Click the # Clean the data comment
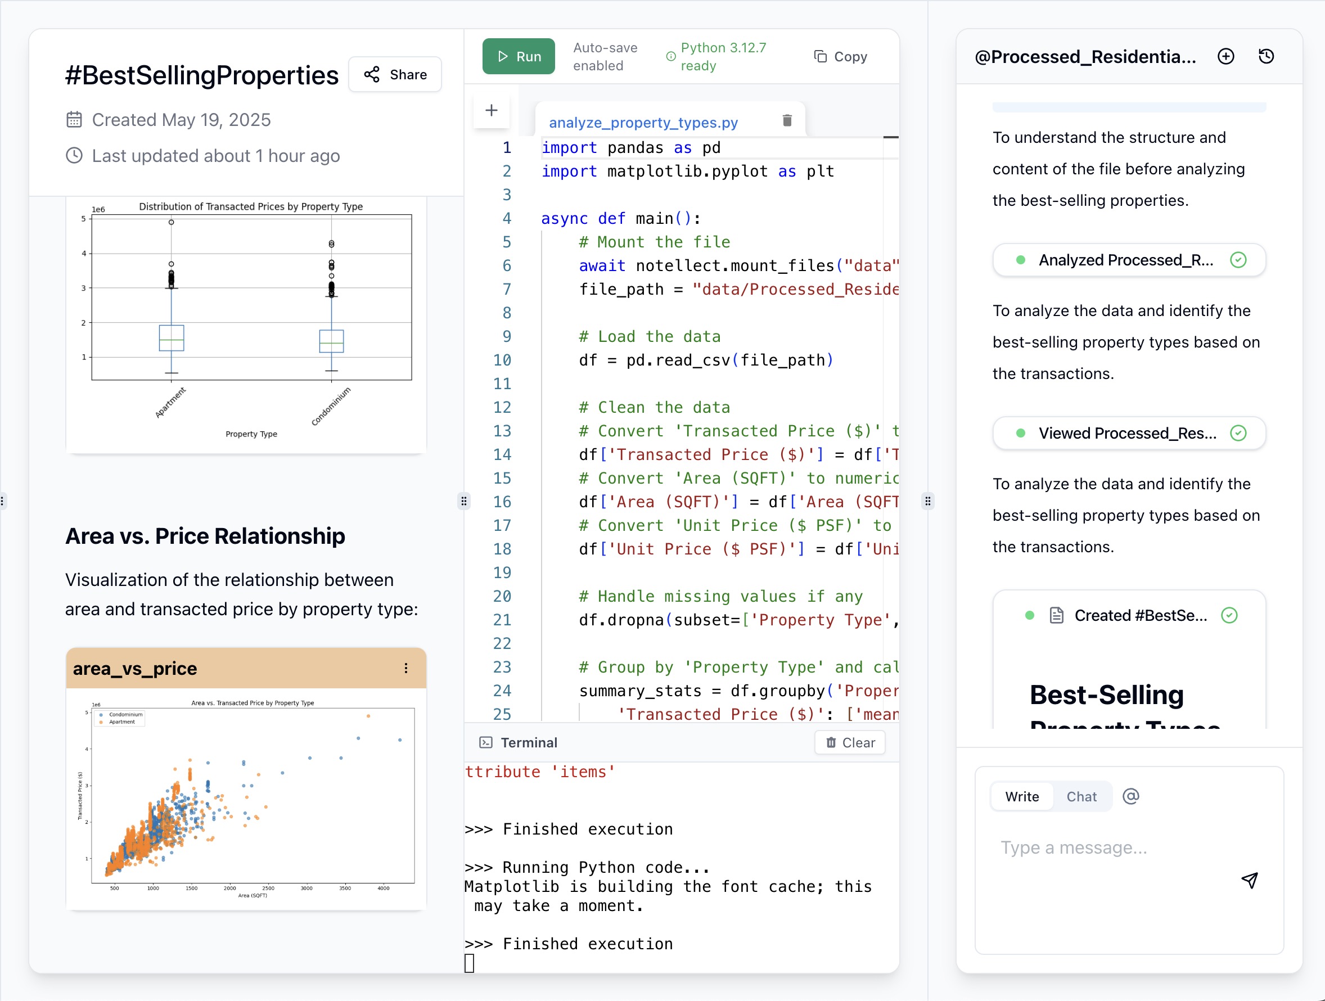 tap(654, 407)
